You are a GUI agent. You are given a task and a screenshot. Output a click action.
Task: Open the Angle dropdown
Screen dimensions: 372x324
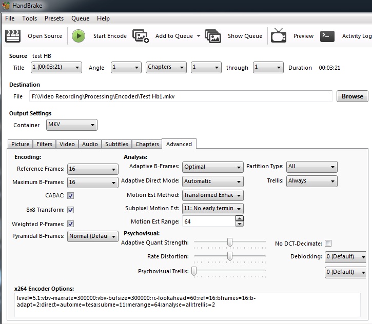point(126,67)
